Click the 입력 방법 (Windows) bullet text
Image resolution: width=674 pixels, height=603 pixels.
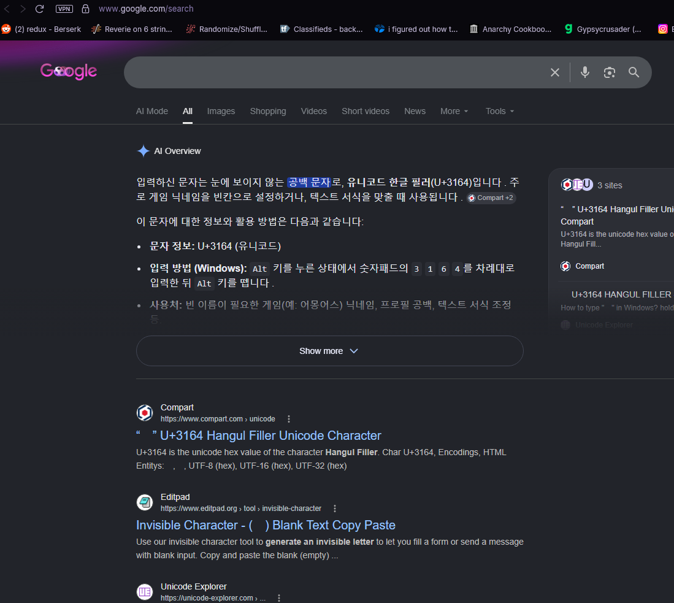(x=332, y=275)
